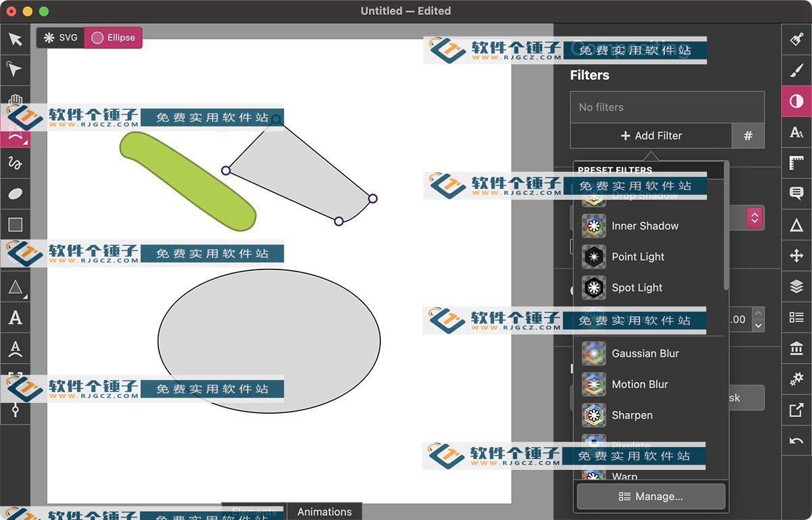Viewport: 812px width, 520px height.
Task: Apply the Inner Shadow preset filter
Action: click(x=649, y=226)
